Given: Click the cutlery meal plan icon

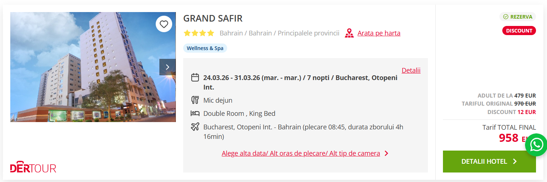Looking at the screenshot, I should point(195,100).
